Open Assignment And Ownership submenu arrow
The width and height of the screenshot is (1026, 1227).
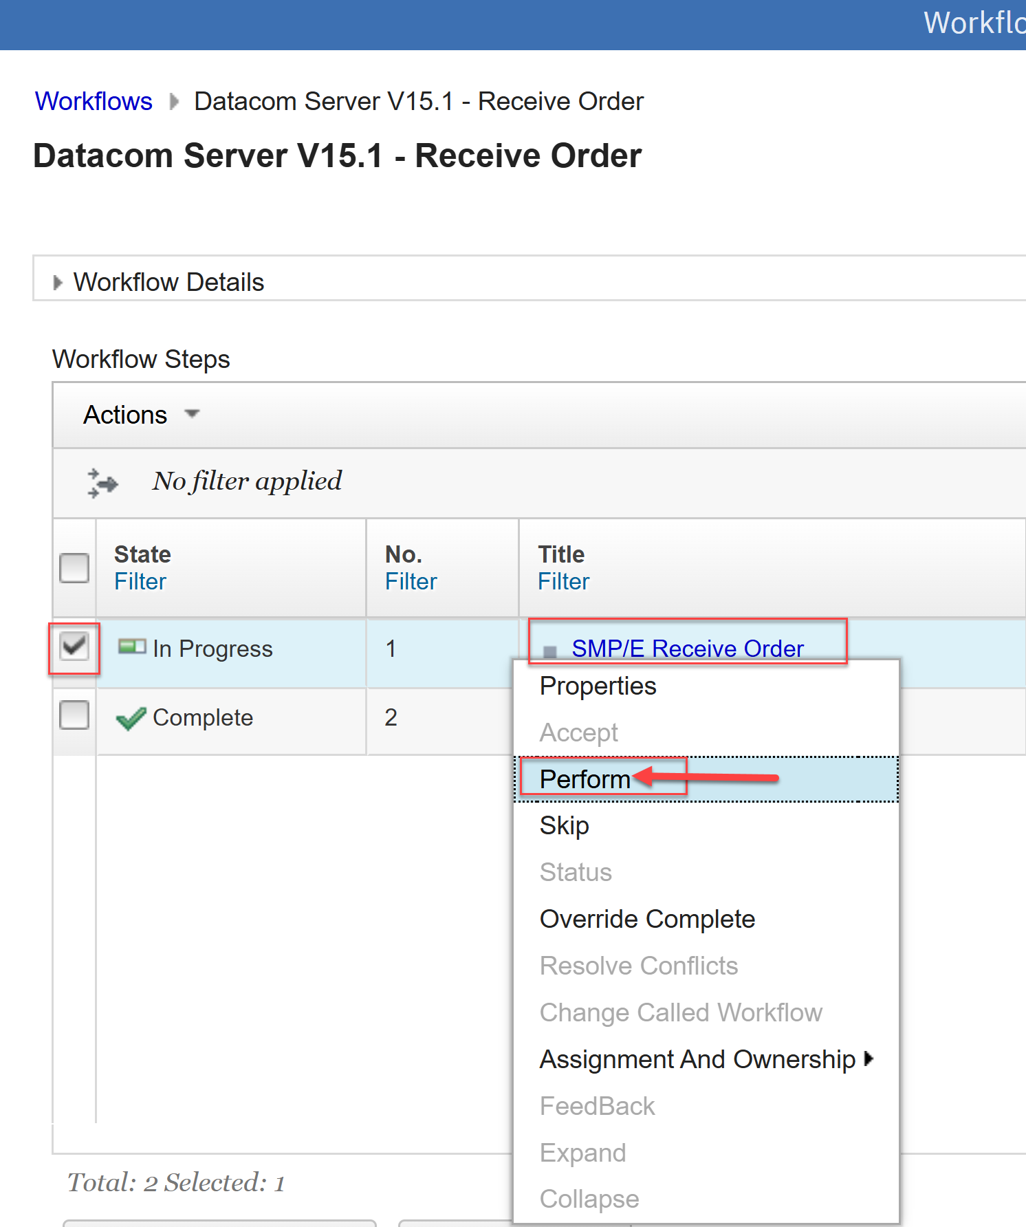pyautogui.click(x=869, y=1058)
